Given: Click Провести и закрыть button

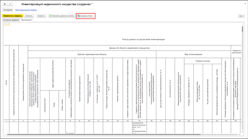Looking at the screenshot, I should 13,16.
